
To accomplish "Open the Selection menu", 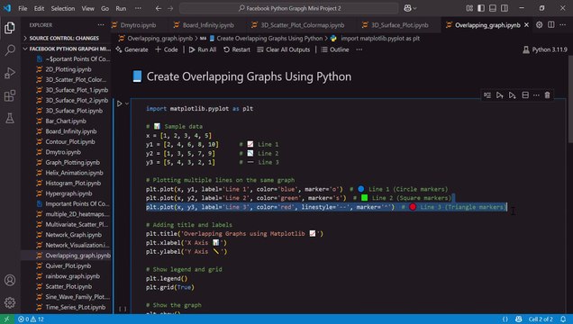I will click(x=63, y=8).
